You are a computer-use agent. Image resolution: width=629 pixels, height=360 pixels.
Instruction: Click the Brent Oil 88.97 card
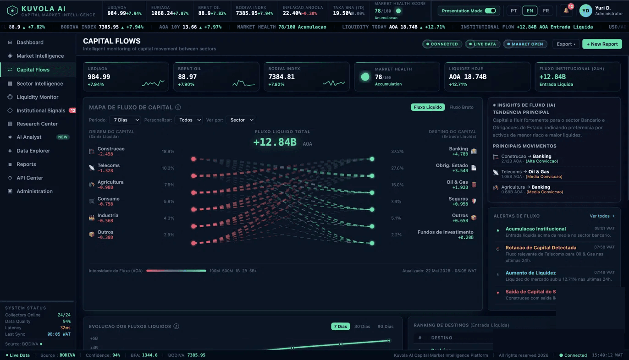click(x=216, y=76)
